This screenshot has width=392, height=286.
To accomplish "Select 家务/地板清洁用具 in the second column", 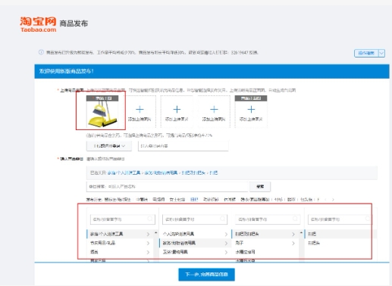I will [195, 243].
